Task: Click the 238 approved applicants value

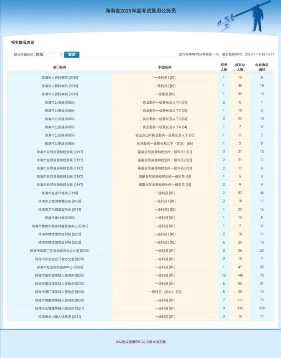Action: 262,308
